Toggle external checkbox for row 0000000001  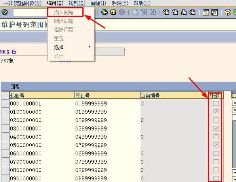point(216,103)
